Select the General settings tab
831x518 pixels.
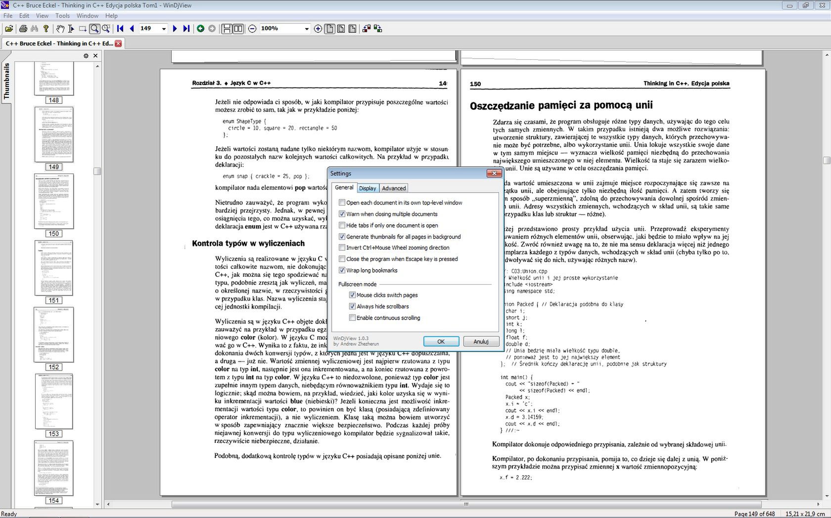[344, 187]
